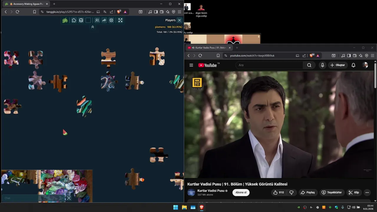Open Brave Rewards triangle in Tanggle window
The height and width of the screenshot is (212, 377).
[x=125, y=12]
